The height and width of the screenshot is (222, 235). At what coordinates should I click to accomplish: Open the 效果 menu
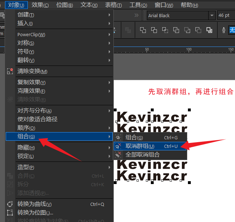click(40, 5)
